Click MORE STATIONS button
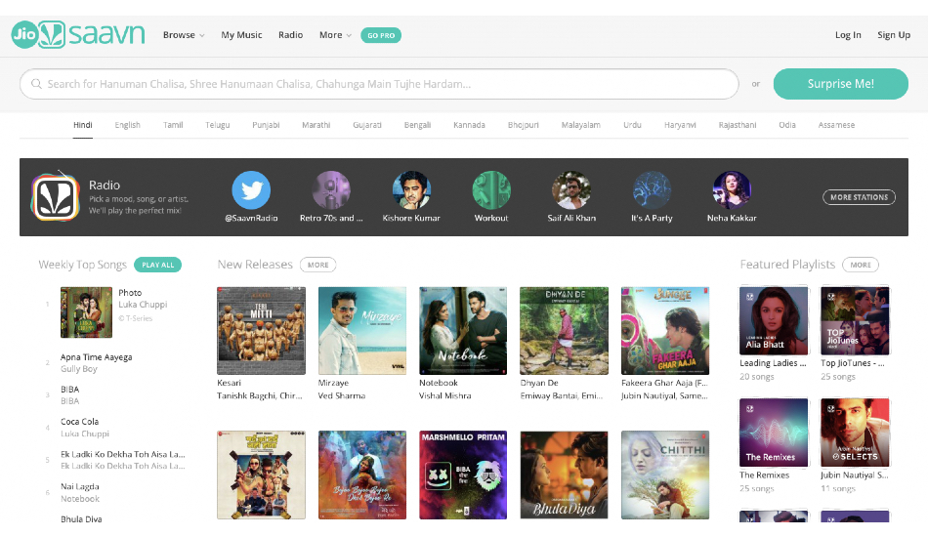This screenshot has height=537, width=928. 859,197
